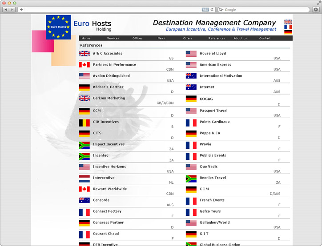Open the Services menu item
Viewport: 322px width, 246px height.
click(x=113, y=38)
